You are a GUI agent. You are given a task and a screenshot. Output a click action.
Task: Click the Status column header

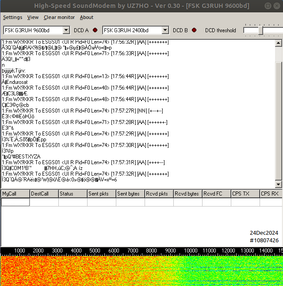(73, 194)
